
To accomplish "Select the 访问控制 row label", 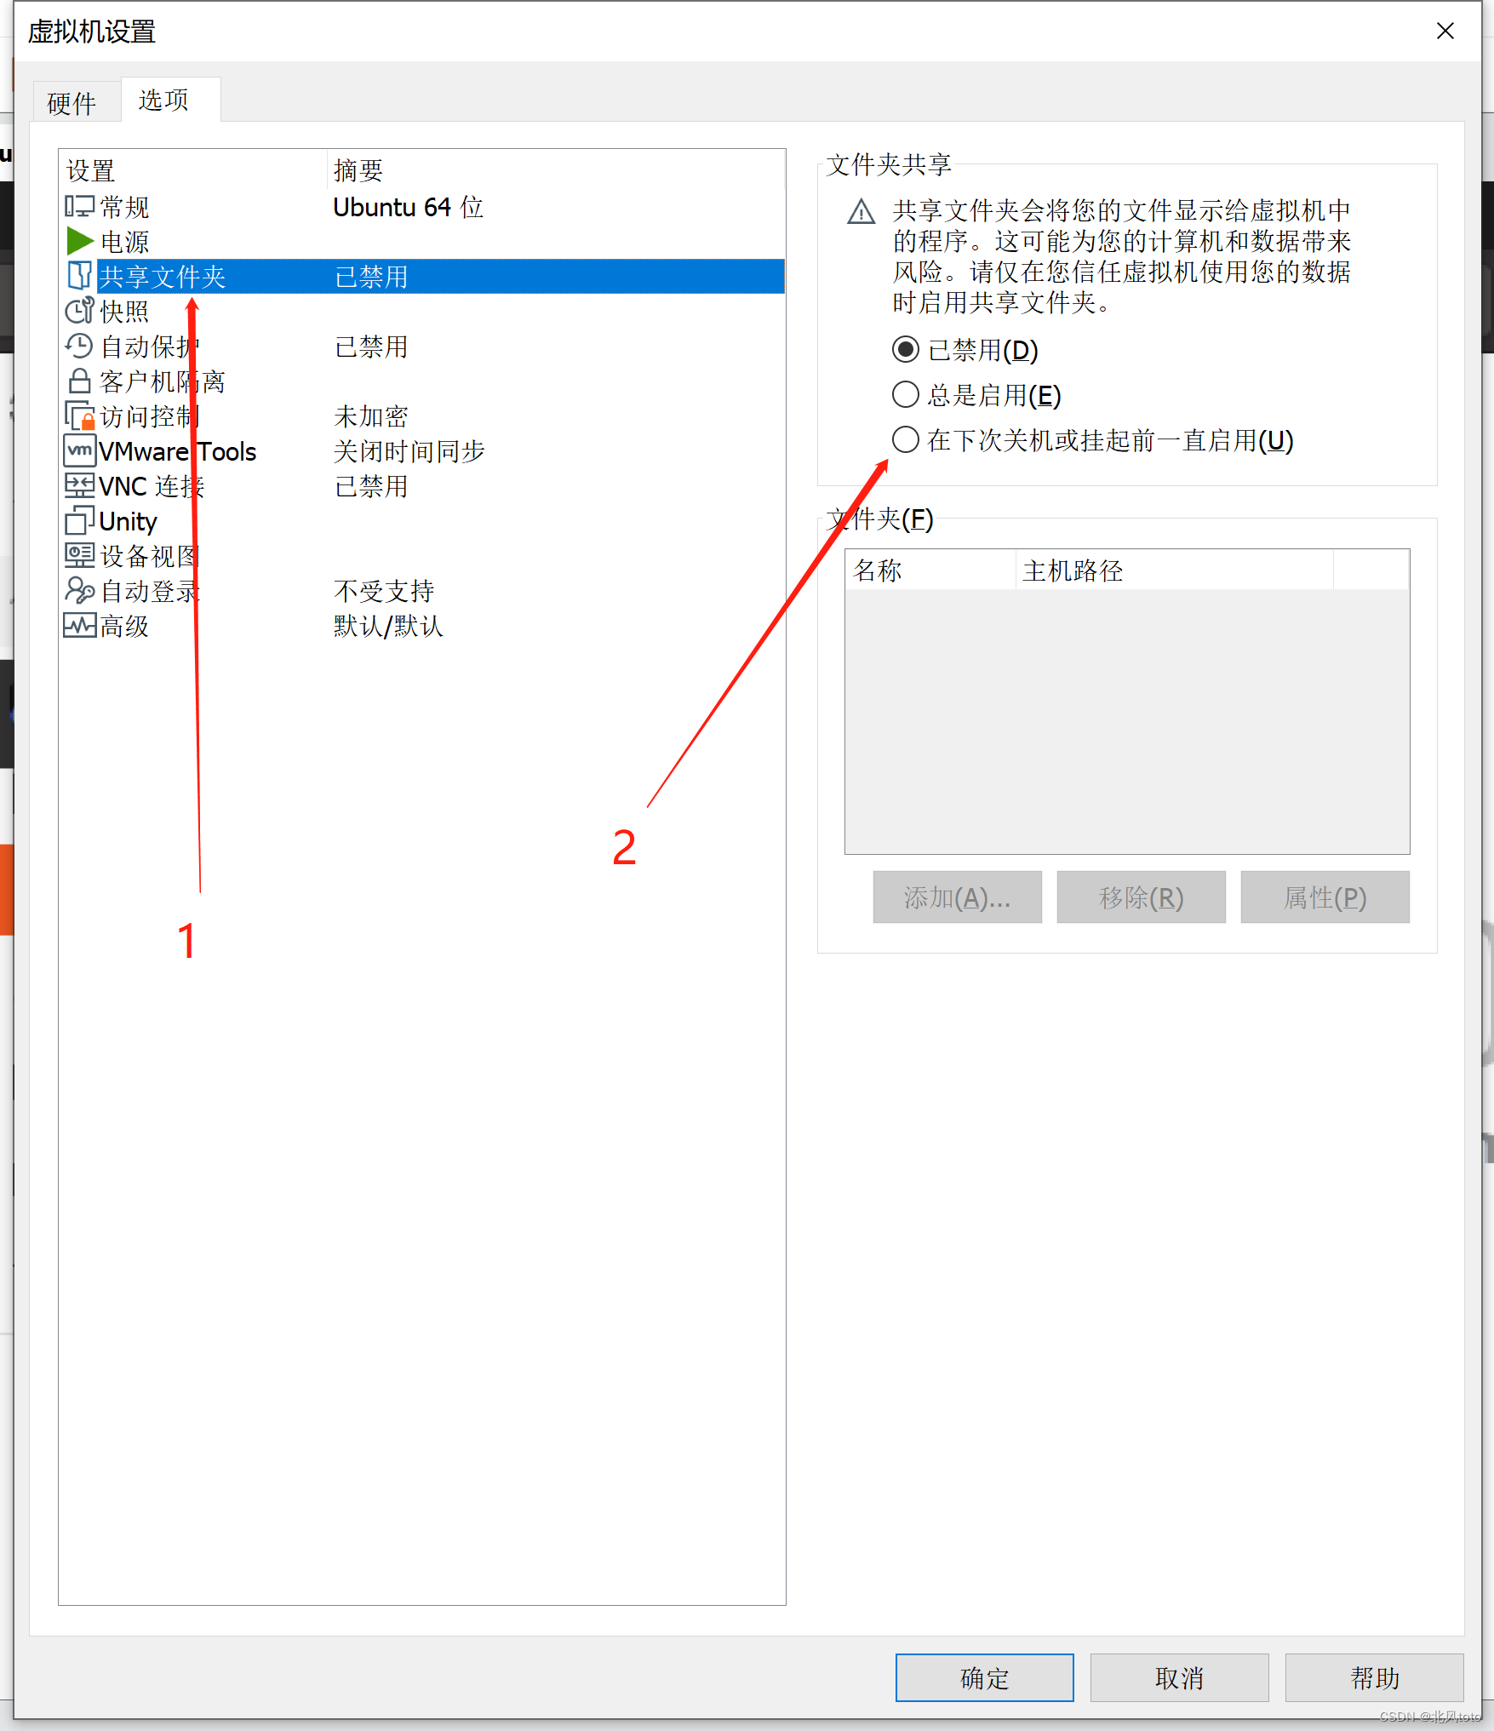I will tap(151, 416).
